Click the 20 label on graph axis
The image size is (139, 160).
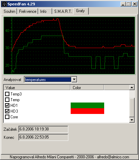(x=7, y=65)
